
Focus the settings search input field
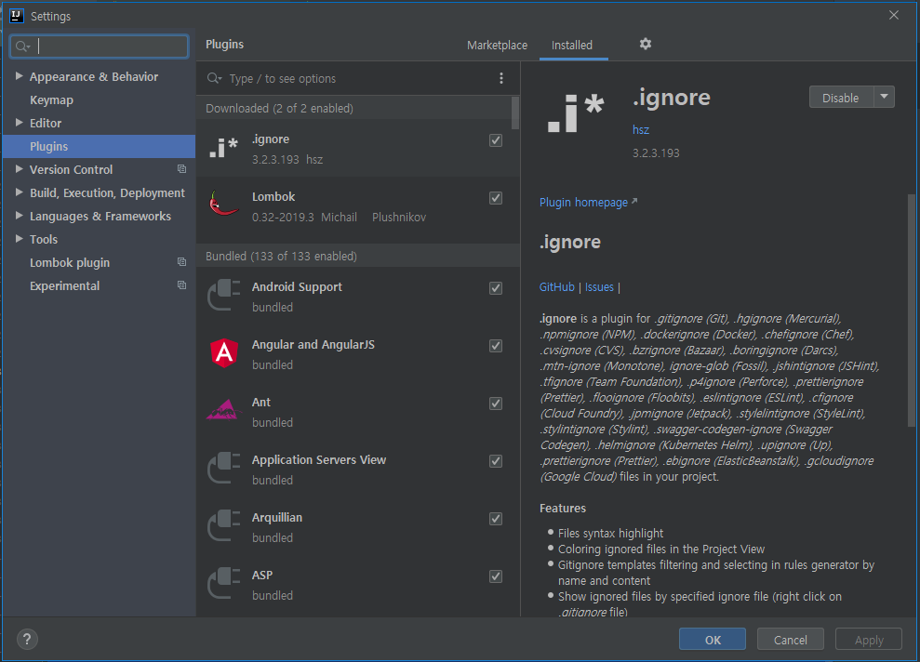tap(100, 46)
